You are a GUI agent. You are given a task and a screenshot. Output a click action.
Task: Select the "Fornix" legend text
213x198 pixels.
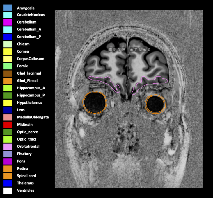click(x=22, y=66)
